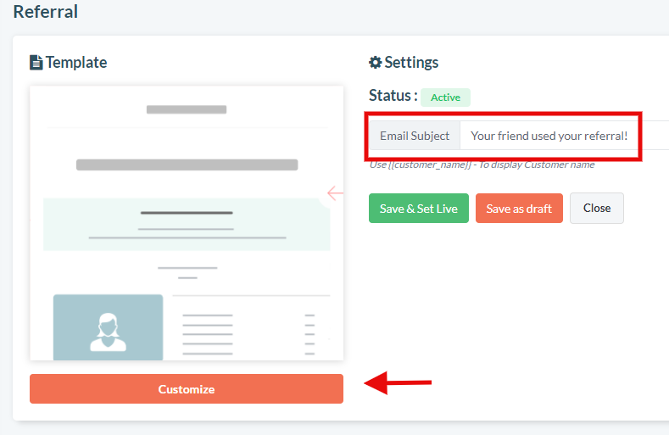
Task: Click the red arrow pointing to Customize
Action: click(398, 382)
